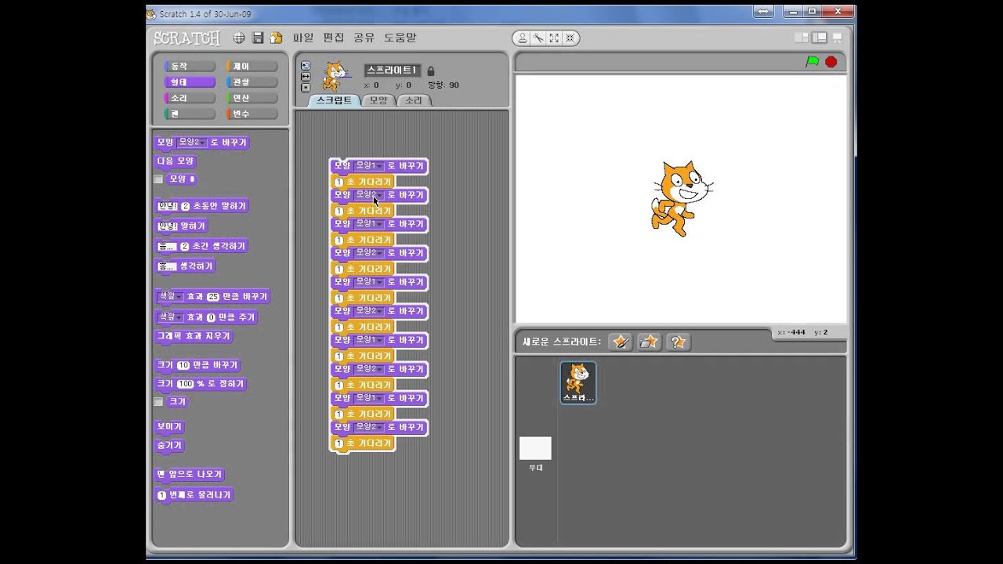
Task: Click the 다음 모양 block
Action: pos(175,161)
